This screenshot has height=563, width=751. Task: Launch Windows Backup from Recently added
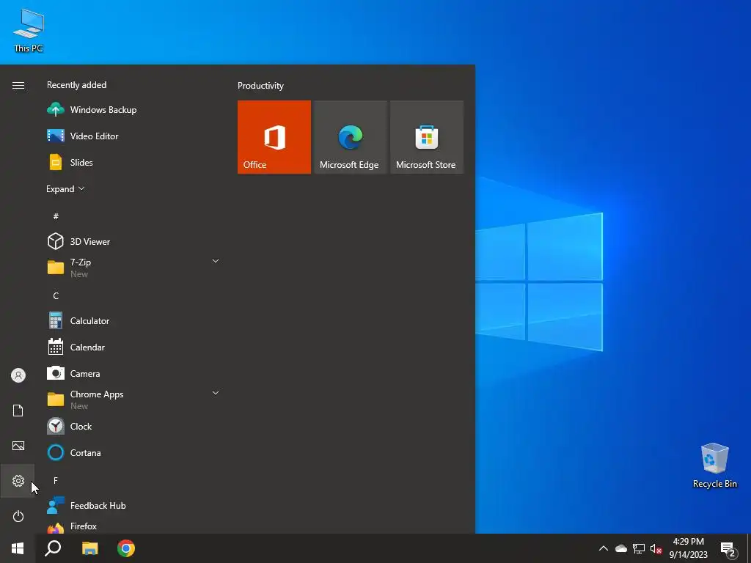coord(134,110)
